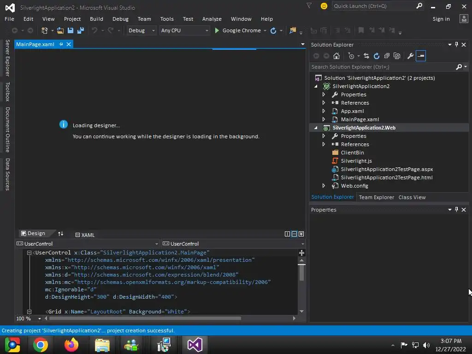Click the XAML editor vertical scrollbar thumb
Screen dimensions: 472x354
click(301, 272)
